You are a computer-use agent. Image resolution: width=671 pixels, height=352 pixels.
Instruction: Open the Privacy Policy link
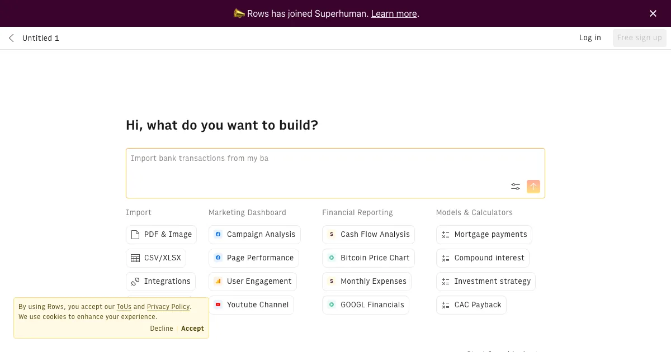[x=168, y=307]
